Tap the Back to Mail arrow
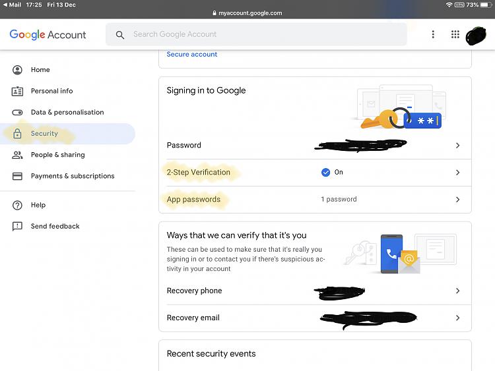Screen dimensions: 495x371 point(5,5)
